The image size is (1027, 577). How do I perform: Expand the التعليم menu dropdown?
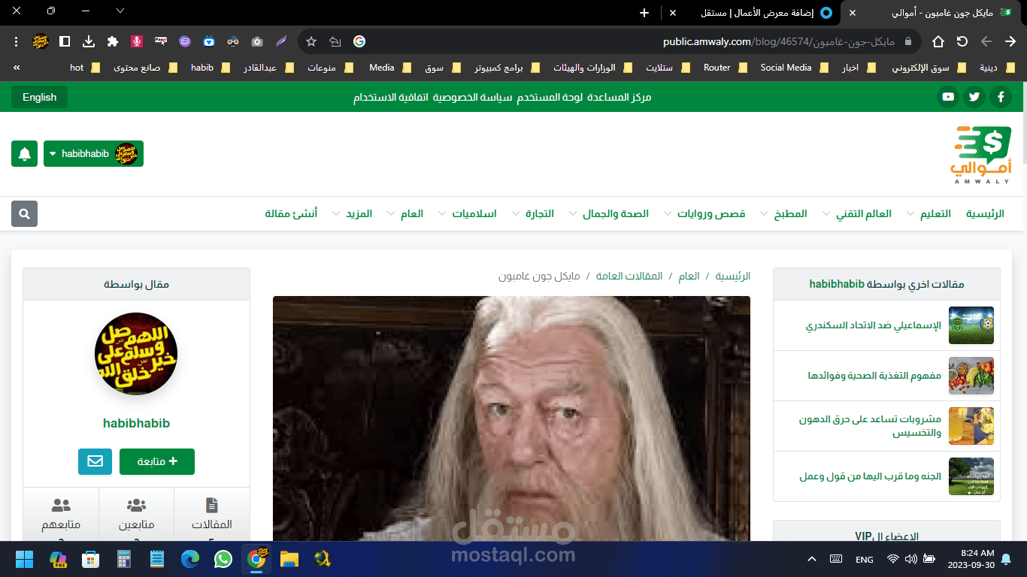click(x=912, y=214)
